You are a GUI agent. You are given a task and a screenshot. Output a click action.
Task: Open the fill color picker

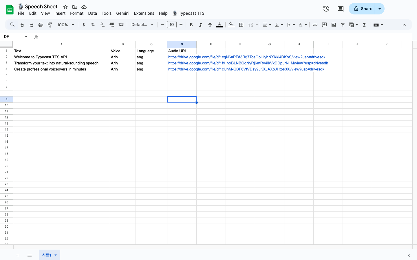pos(231,25)
